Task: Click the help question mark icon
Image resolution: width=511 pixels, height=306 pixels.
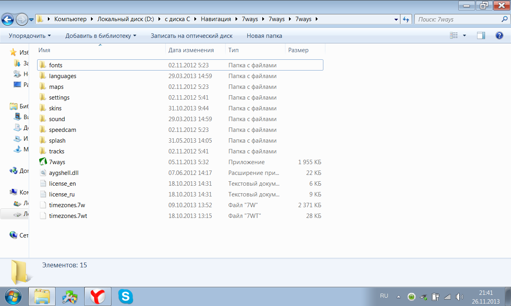Action: [x=499, y=35]
